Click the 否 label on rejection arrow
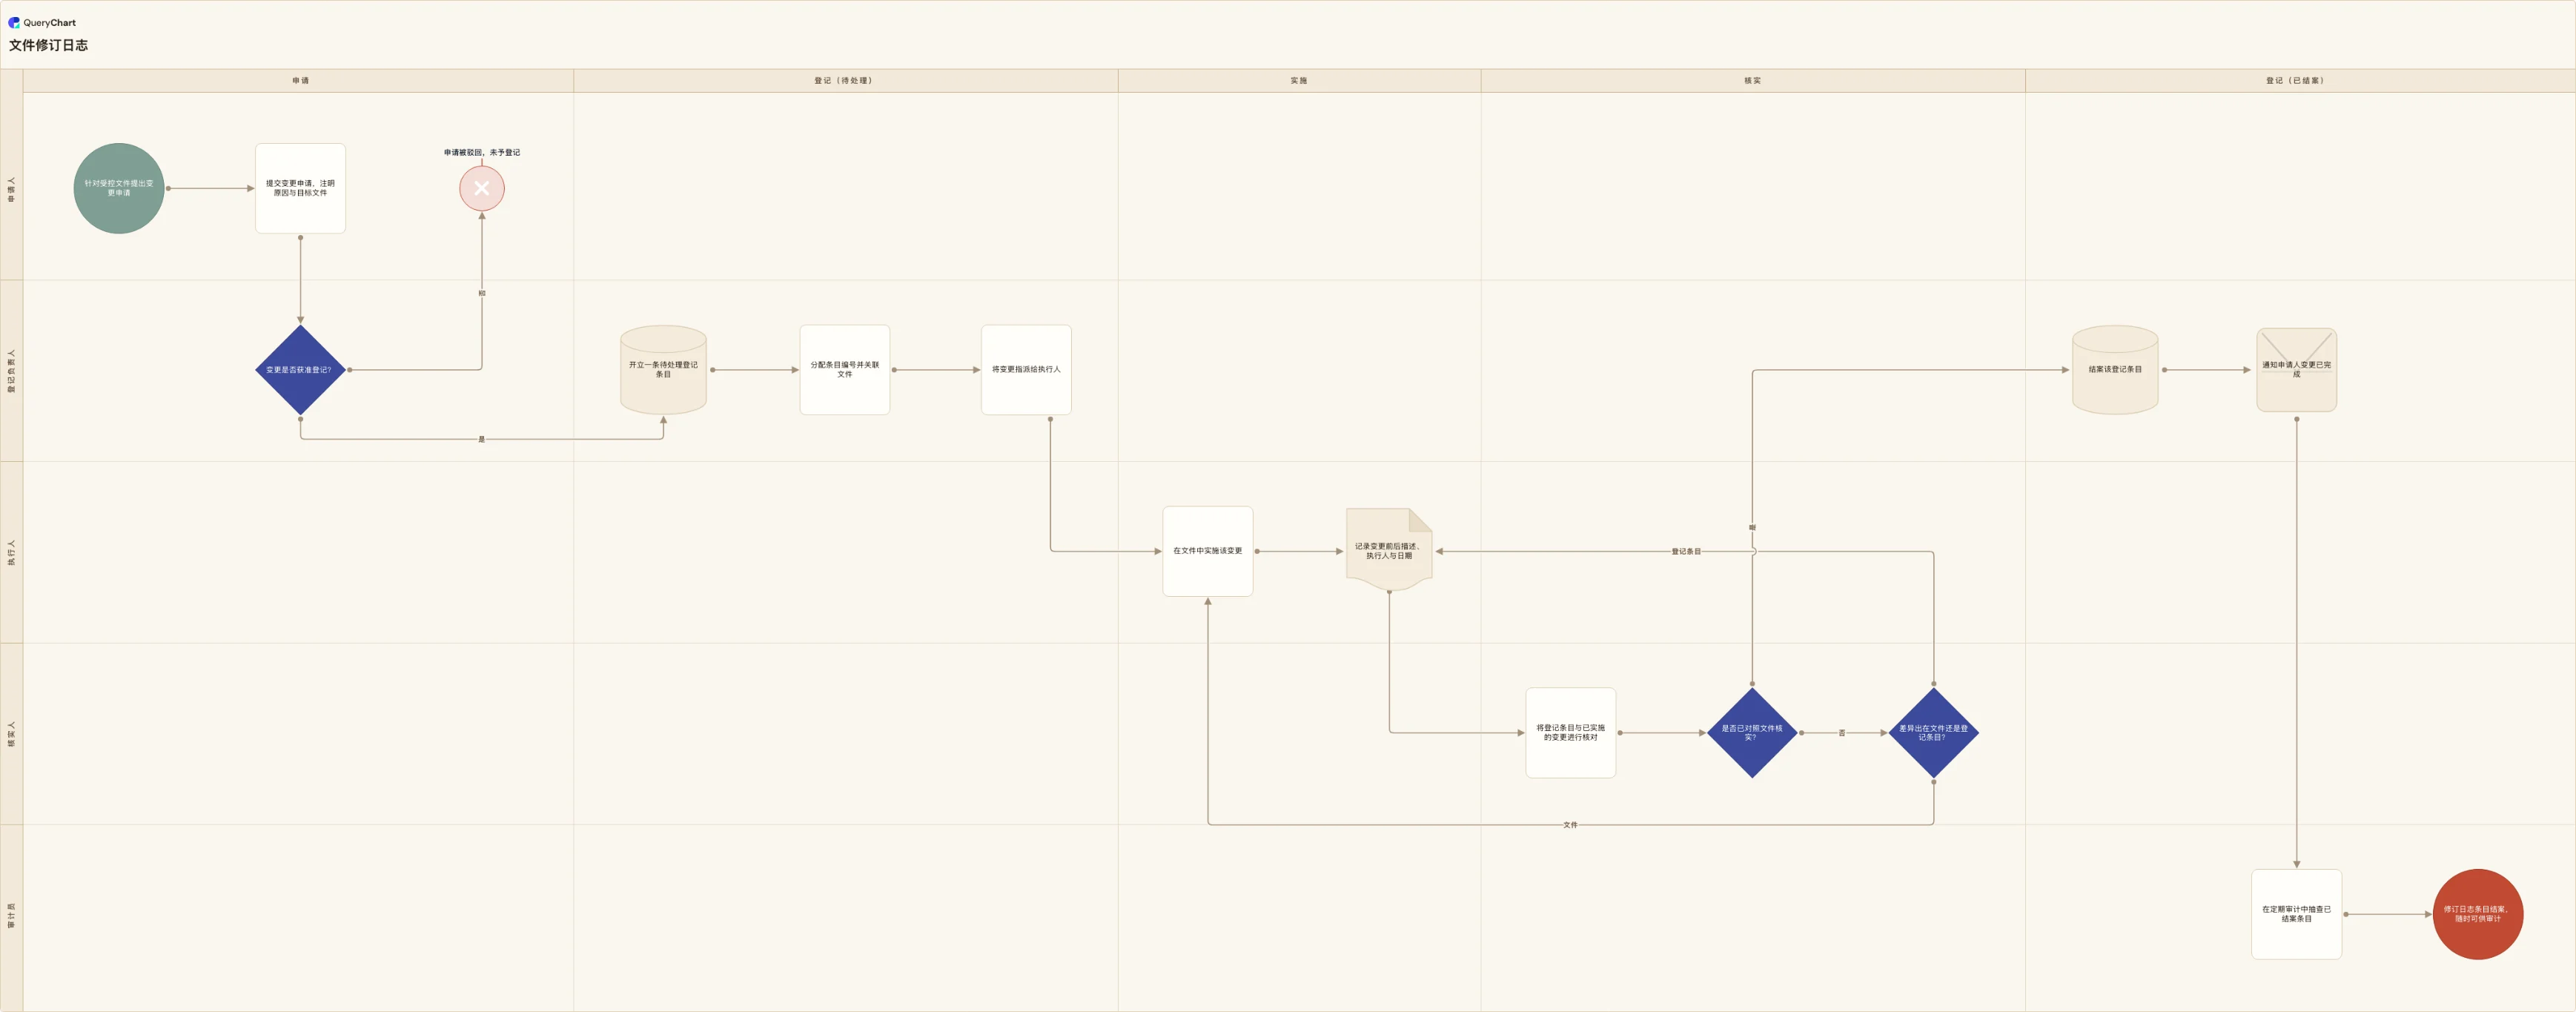This screenshot has width=2576, height=1012. (x=482, y=293)
